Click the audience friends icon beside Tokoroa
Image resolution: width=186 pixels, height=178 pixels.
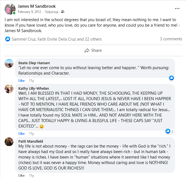click(x=63, y=12)
